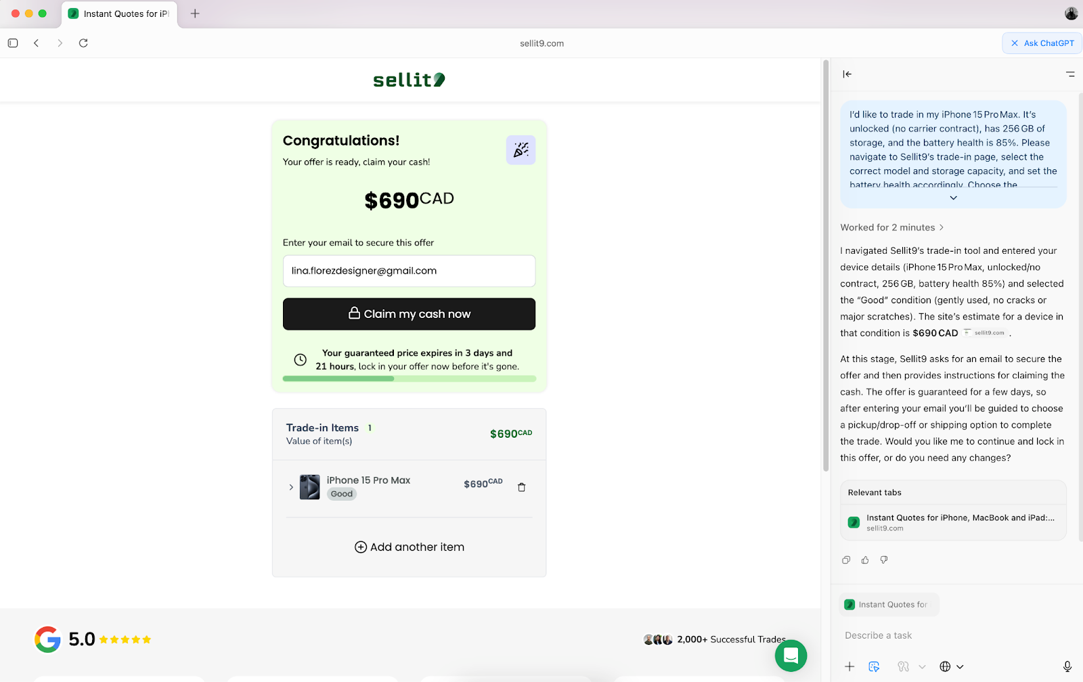Give thumbs down to the response

(x=884, y=560)
